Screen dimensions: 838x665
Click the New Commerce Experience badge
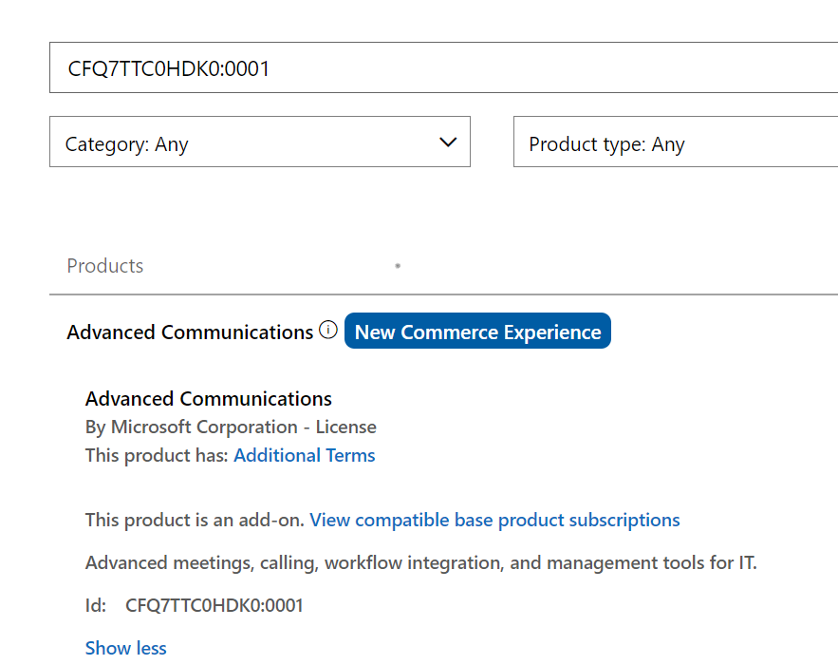point(477,332)
